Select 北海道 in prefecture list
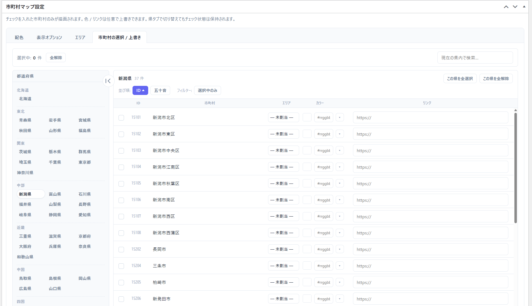The image size is (532, 306). tap(25, 99)
